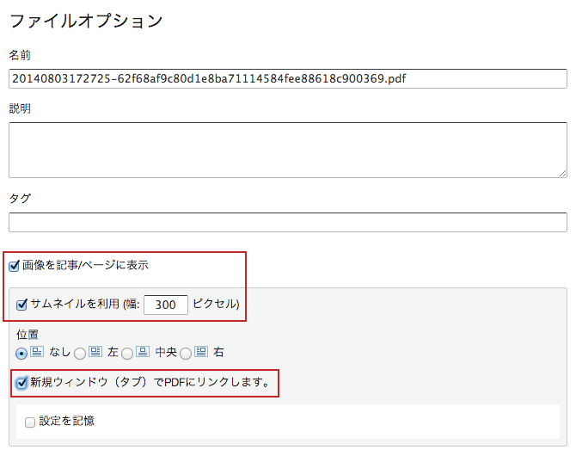This screenshot has height=456, width=576.
Task: Toggle 画像を記事/ページに表示 checkbox
Action: (x=14, y=266)
